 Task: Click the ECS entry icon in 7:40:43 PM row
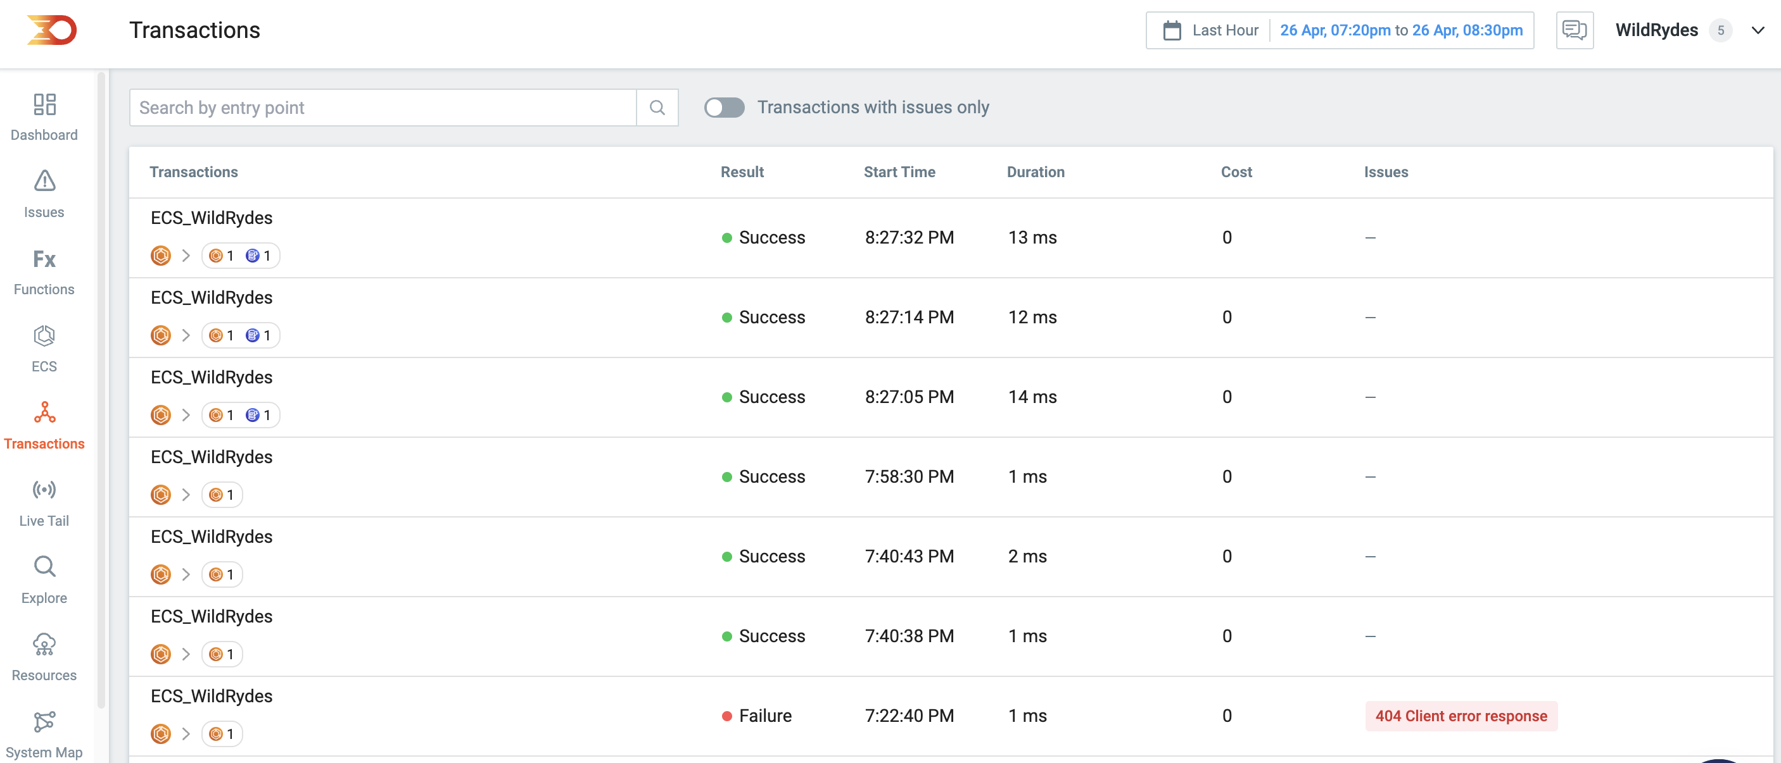(x=161, y=574)
